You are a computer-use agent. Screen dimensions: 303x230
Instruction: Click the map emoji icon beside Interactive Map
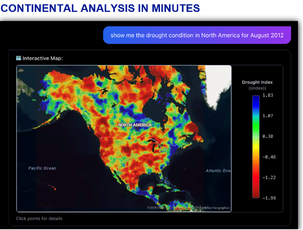point(19,58)
